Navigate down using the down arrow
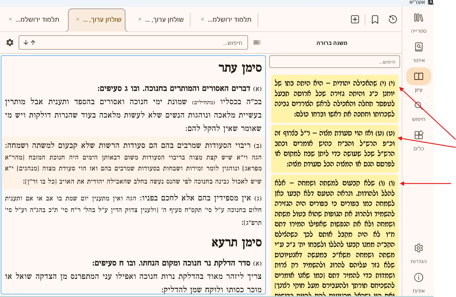 [x=26, y=42]
